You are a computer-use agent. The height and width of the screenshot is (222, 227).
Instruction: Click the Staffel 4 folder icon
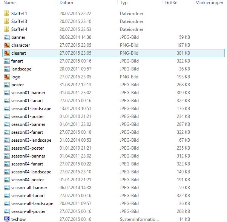(x=7, y=29)
